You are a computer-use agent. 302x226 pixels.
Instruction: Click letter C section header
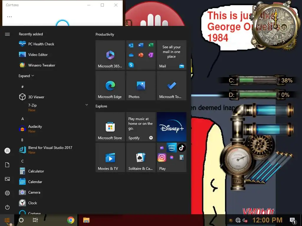pos(22,161)
